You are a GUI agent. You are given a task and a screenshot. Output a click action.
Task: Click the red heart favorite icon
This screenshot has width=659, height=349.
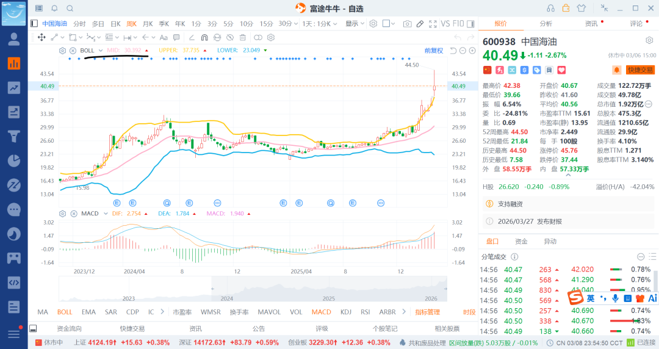[x=561, y=70]
